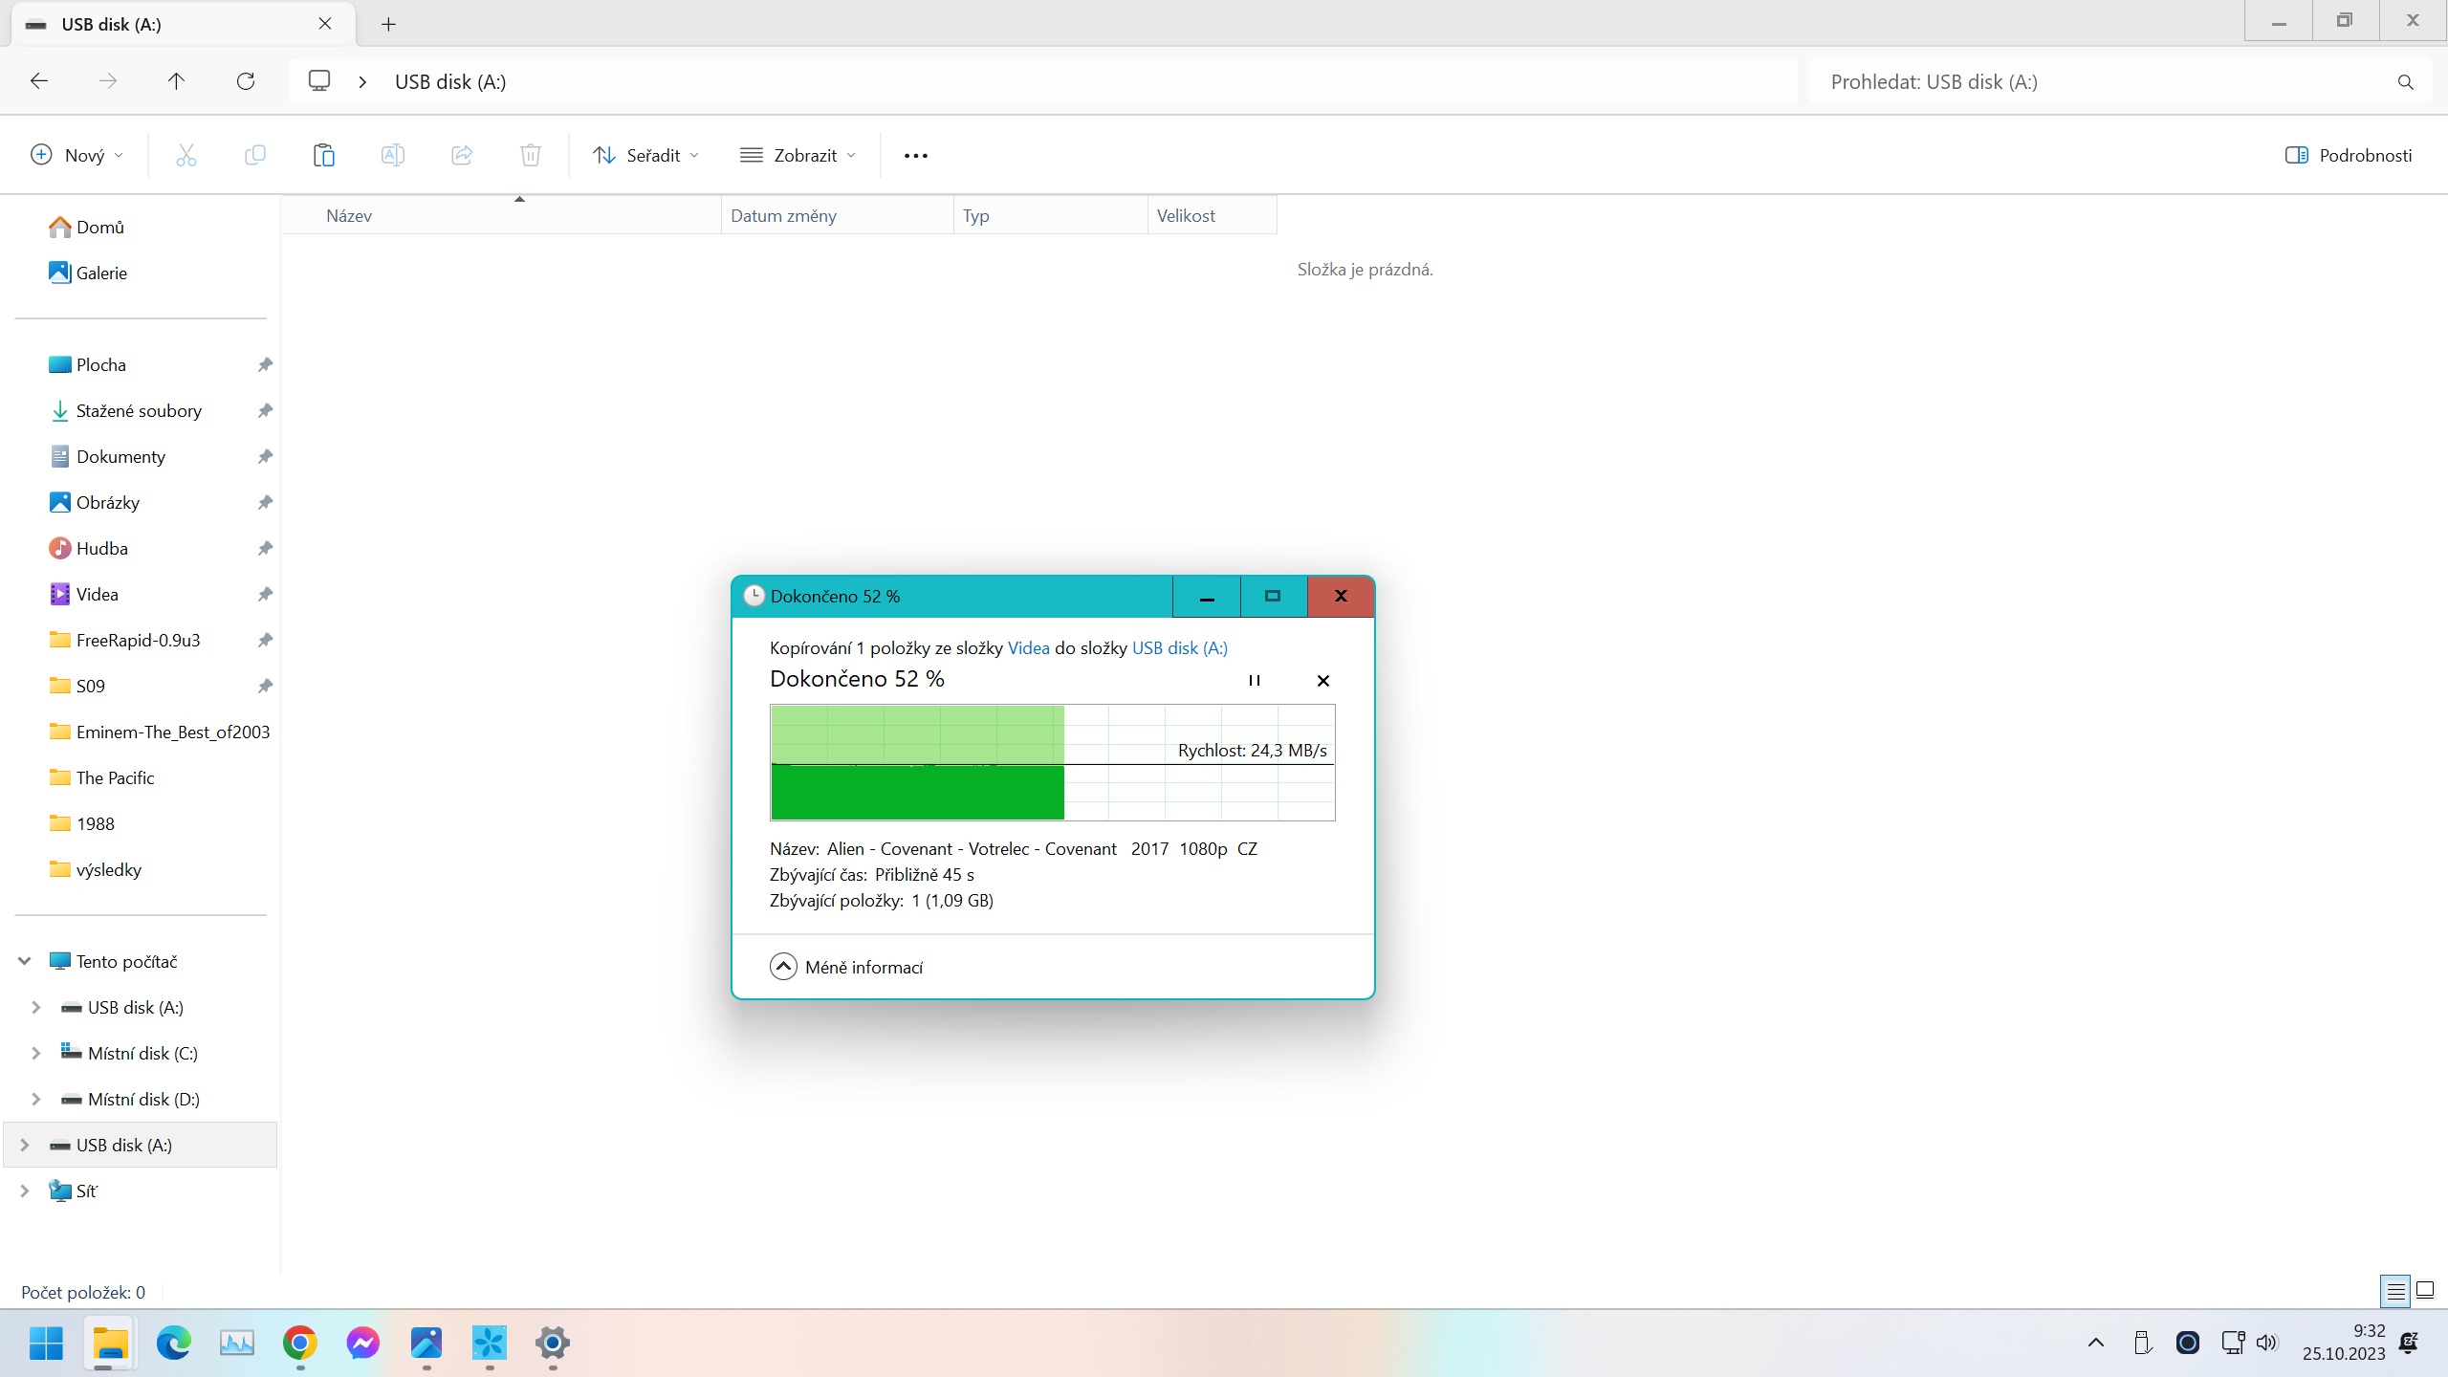Cancel the copy with small X icon
This screenshot has height=1377, width=2448.
[1322, 680]
